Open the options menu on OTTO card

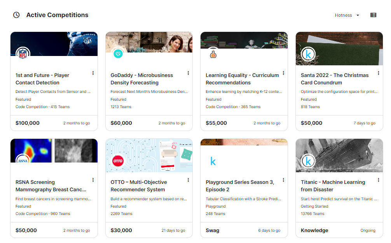click(188, 180)
